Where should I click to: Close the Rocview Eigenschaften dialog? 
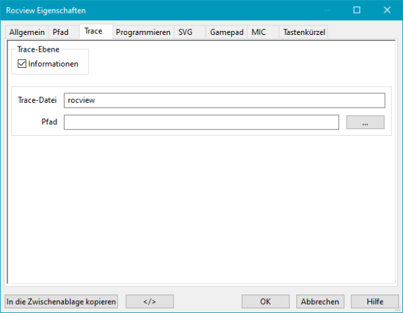click(x=388, y=10)
